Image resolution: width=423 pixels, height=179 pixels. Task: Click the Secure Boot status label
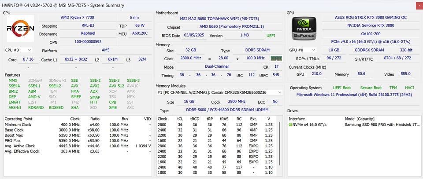(371, 88)
